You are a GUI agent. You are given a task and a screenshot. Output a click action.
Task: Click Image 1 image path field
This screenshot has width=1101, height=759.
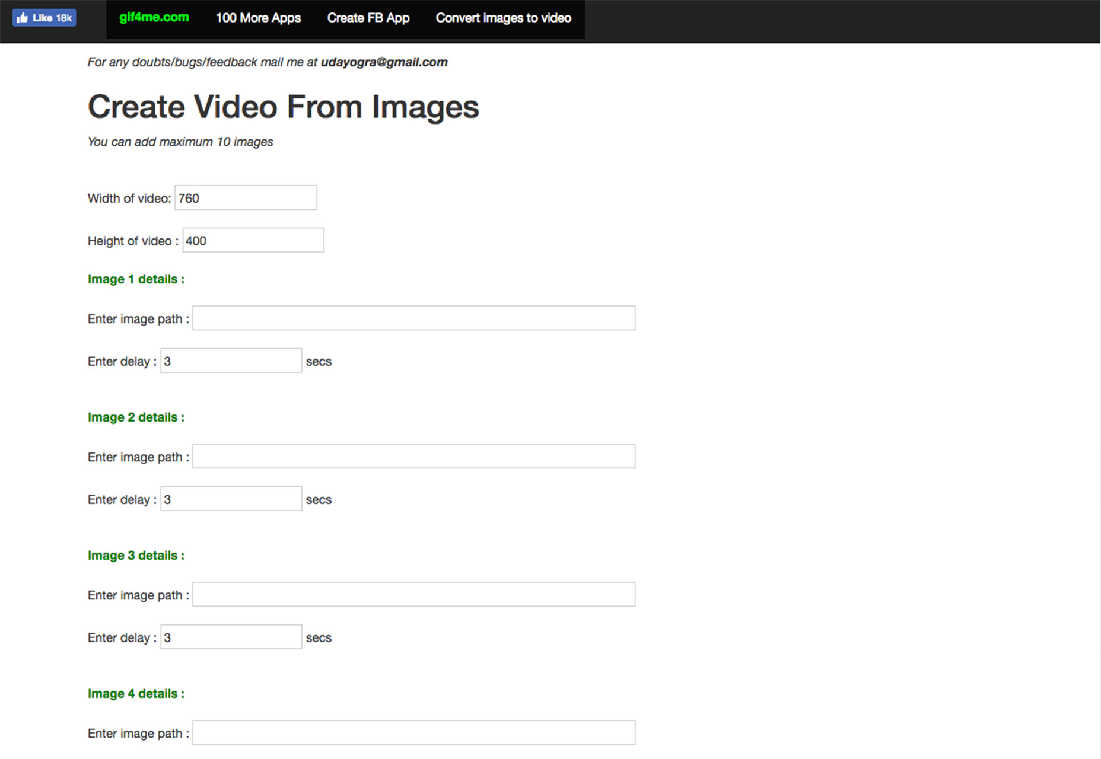[x=414, y=318]
